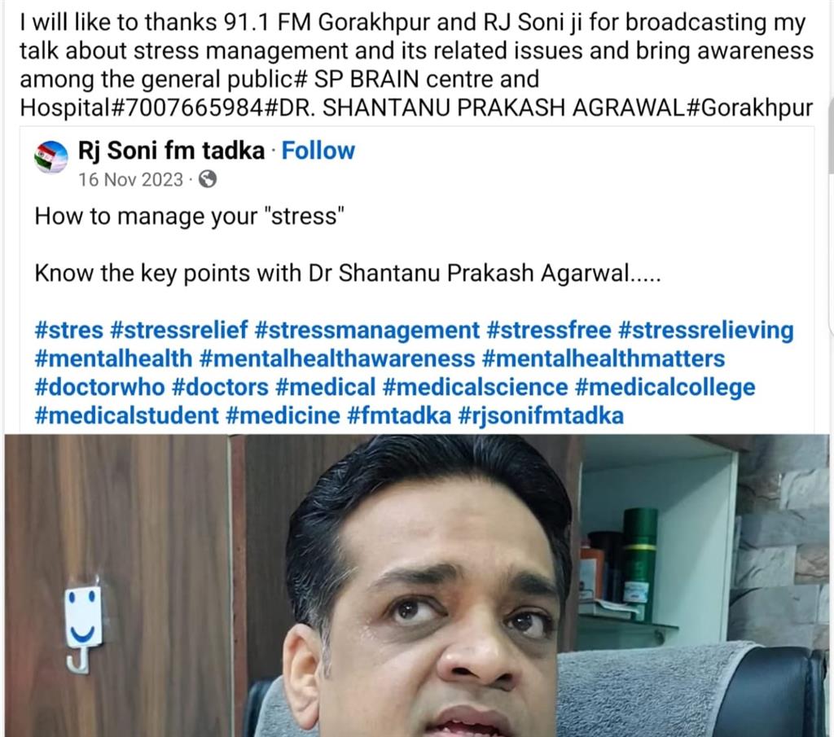834x737 pixels.
Task: Open Rj Soni fm tadka profile picture
Action: [x=51, y=157]
